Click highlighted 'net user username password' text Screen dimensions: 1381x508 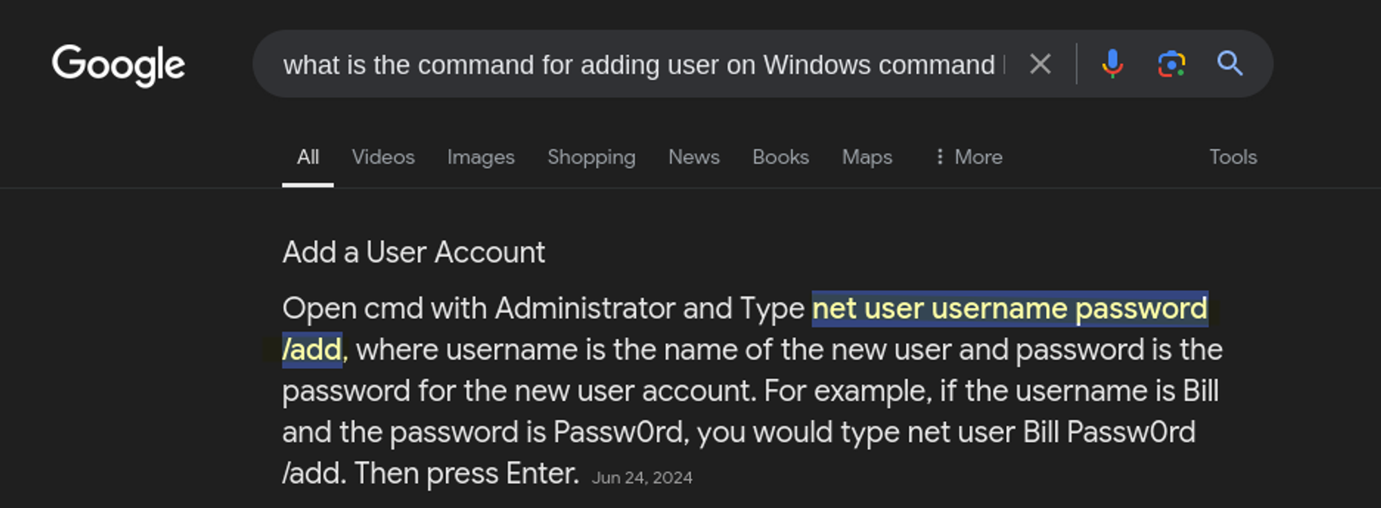[1010, 309]
